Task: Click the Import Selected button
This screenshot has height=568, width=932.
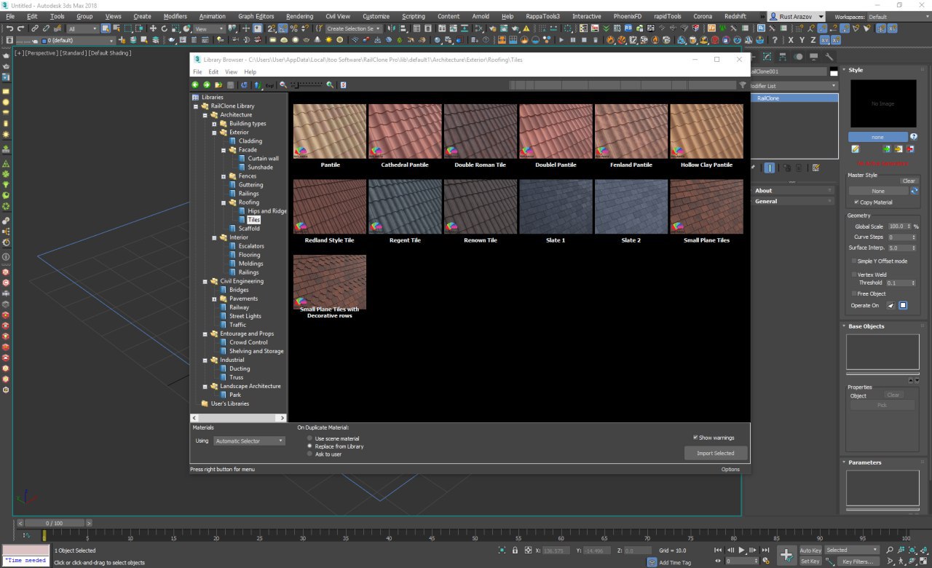Action: point(716,453)
